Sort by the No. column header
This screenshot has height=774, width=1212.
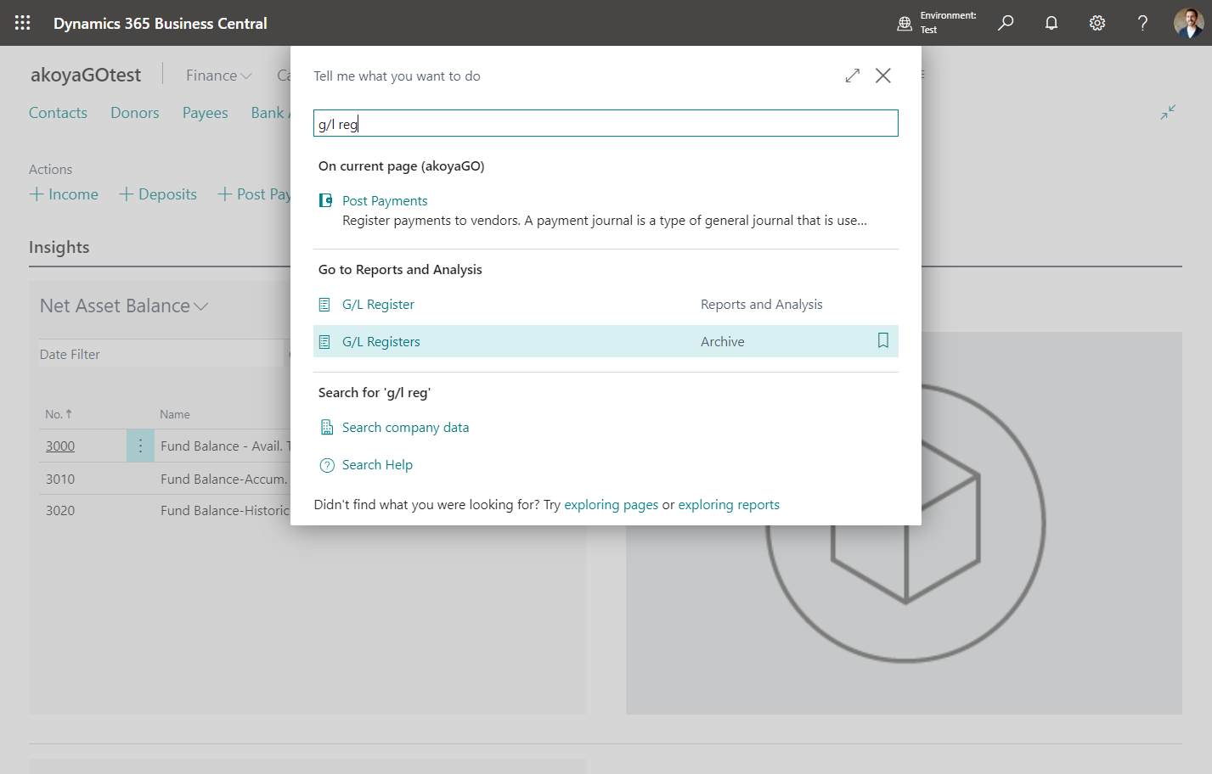tap(59, 414)
